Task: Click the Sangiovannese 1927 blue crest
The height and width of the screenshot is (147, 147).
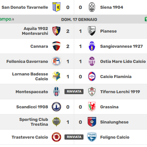Action: [x=92, y=46]
